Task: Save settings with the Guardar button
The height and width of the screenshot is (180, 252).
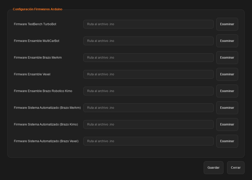Action: tap(213, 168)
